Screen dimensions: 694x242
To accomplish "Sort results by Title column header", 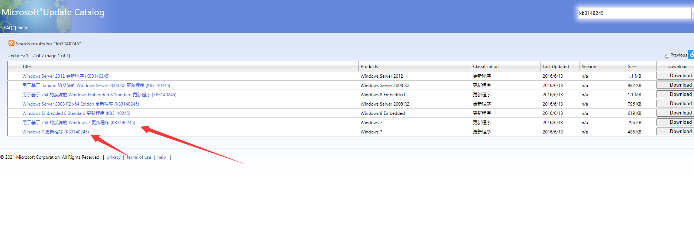I will tap(26, 67).
